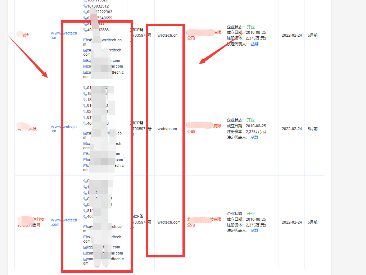Screen dimensions: 366x275
Task: Click last email icon in wrdtech.com row
Action: coord(85,259)
